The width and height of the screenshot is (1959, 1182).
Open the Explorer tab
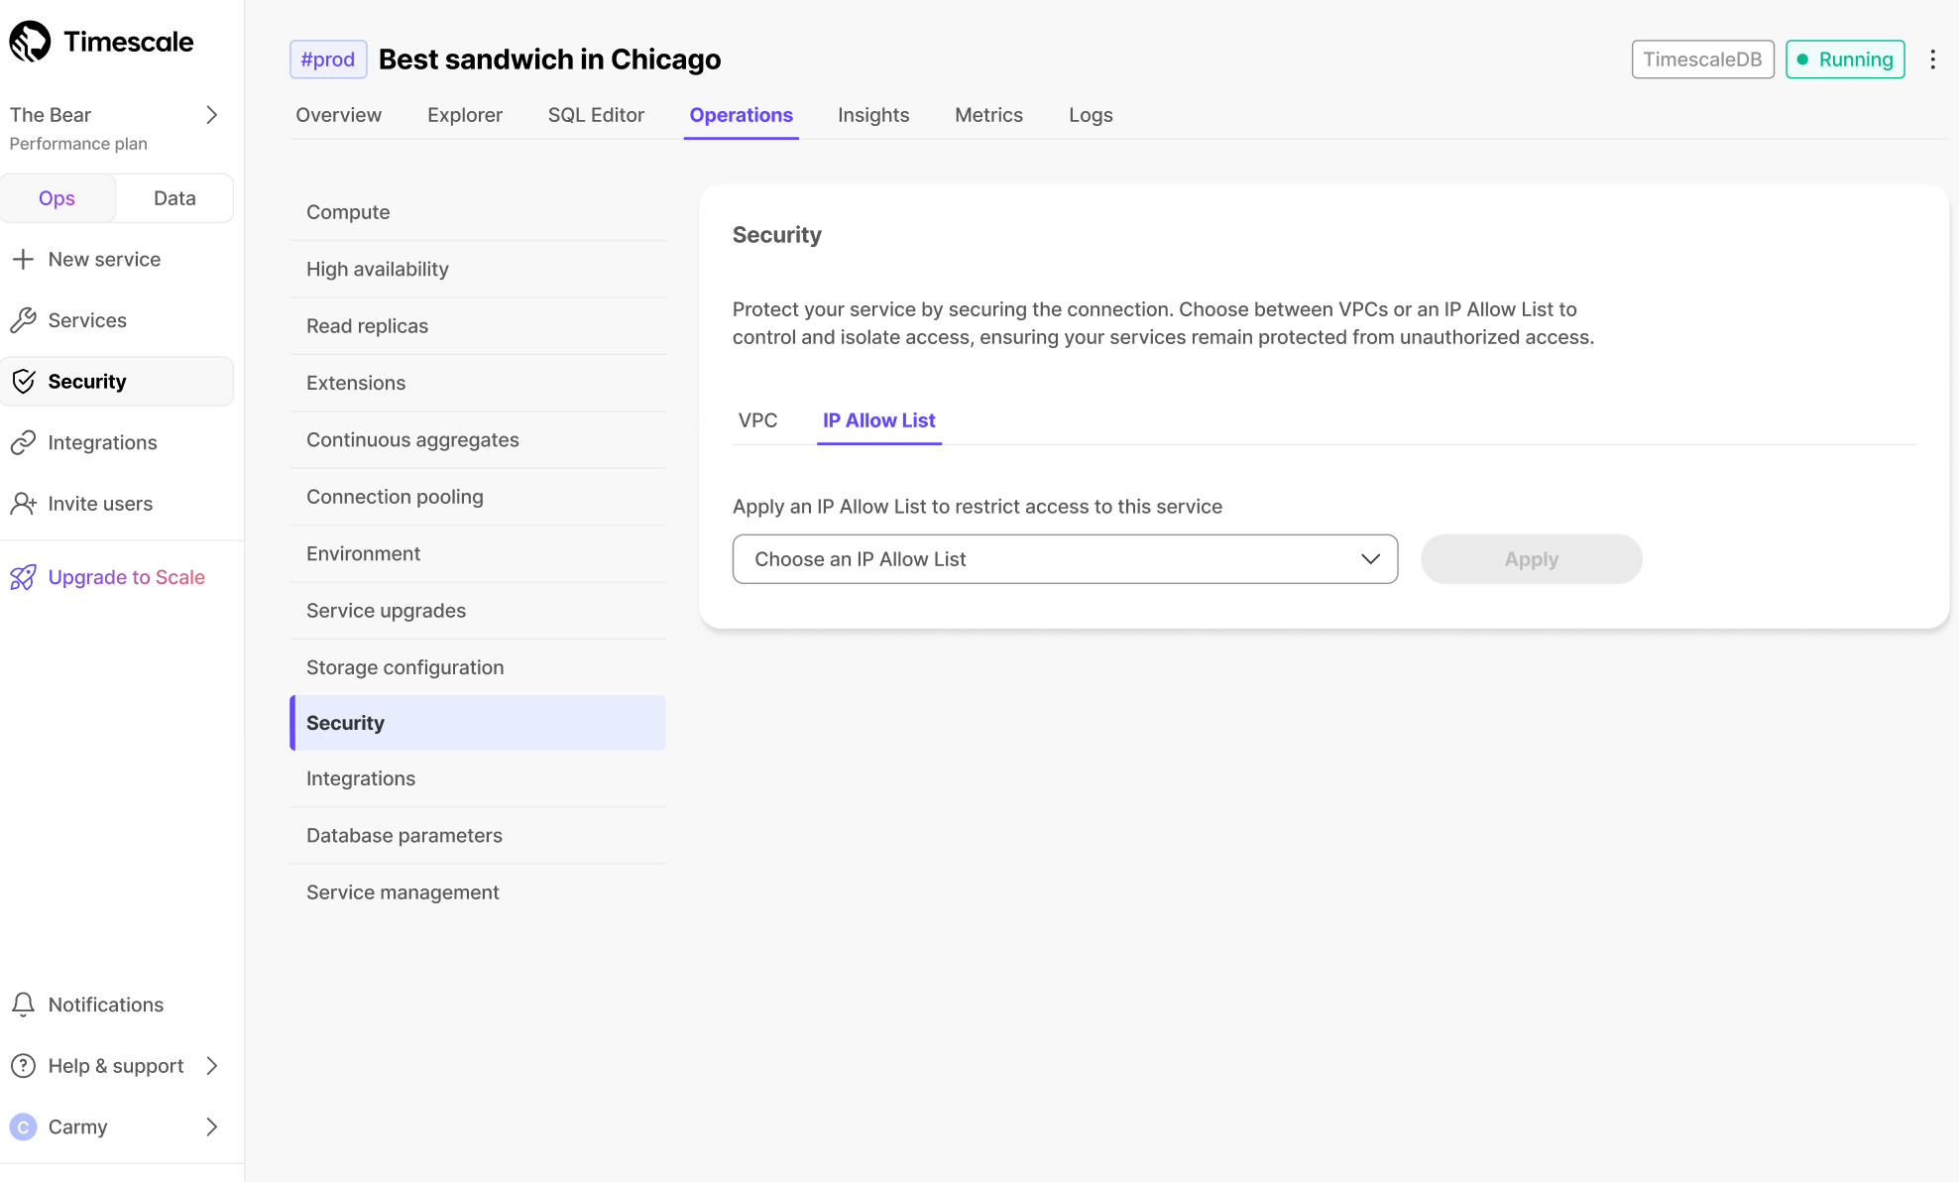pos(465,115)
